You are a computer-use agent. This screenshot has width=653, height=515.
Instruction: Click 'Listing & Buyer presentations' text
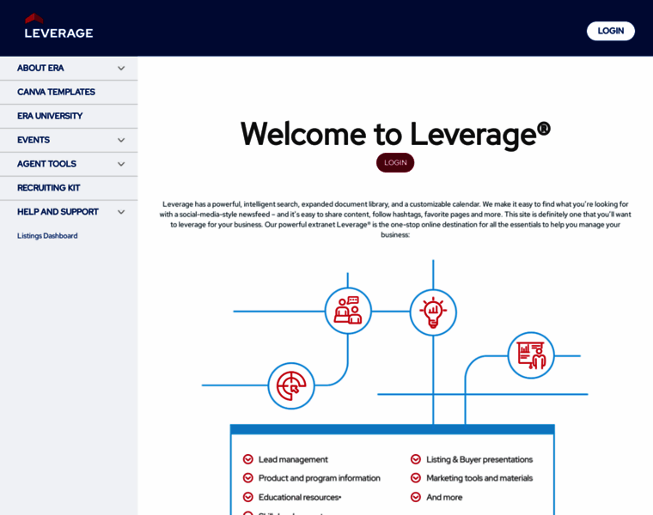click(479, 459)
